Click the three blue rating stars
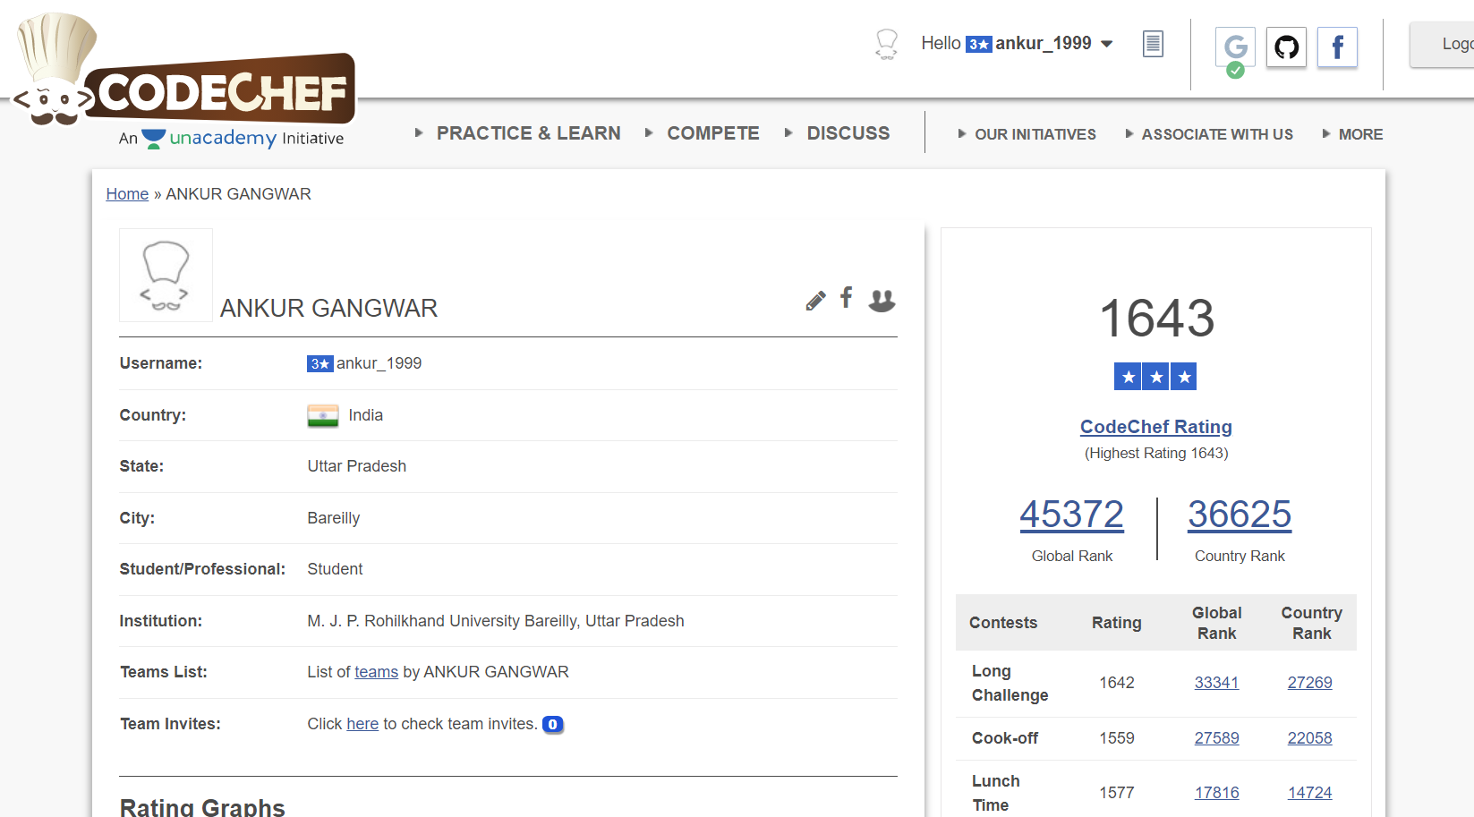This screenshot has height=817, width=1474. 1155,377
